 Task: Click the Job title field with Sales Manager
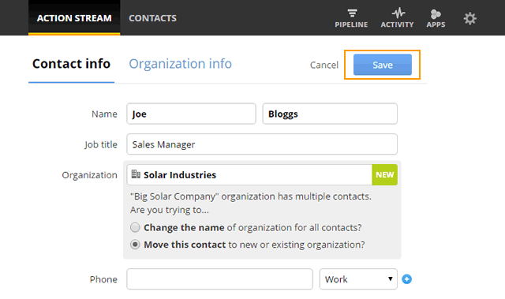[262, 144]
